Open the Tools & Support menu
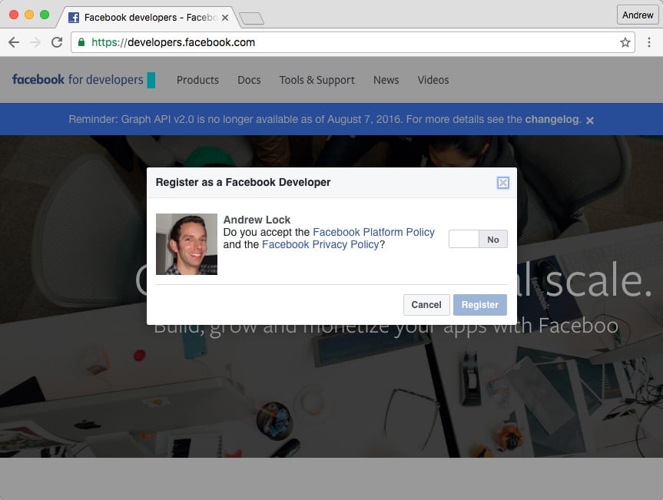Screen dimensions: 663x500 click(317, 80)
